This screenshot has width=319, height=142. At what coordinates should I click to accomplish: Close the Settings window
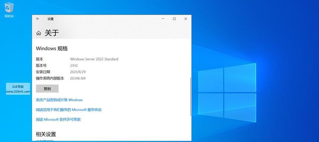(x=186, y=19)
